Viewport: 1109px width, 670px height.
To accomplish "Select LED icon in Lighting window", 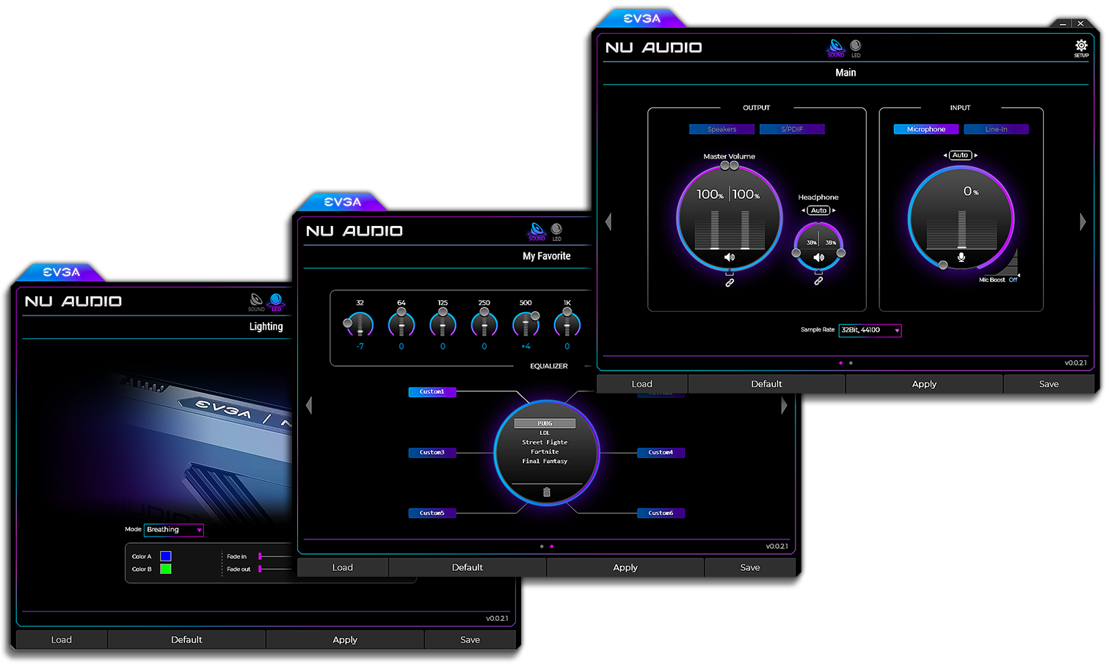I will (x=276, y=302).
